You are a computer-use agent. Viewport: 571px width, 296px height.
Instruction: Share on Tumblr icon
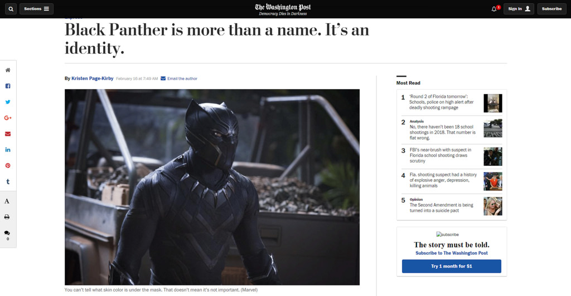pyautogui.click(x=8, y=181)
